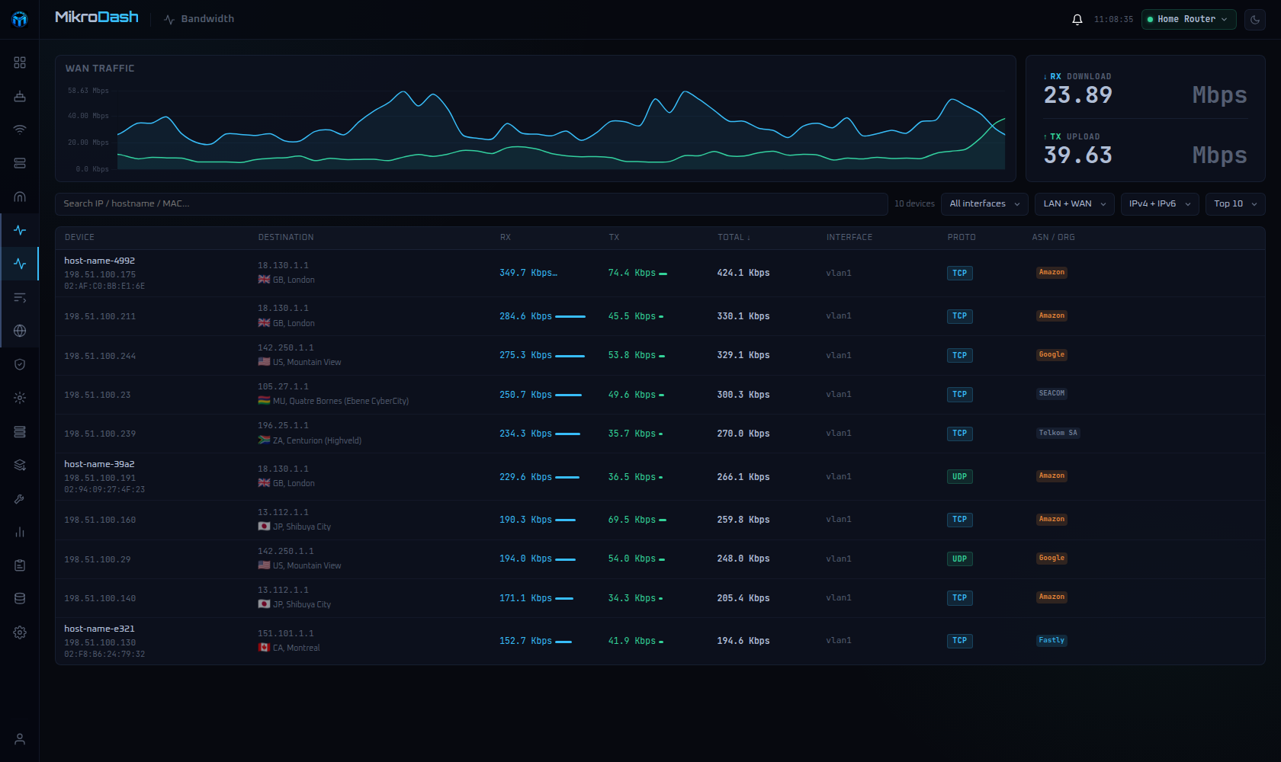This screenshot has width=1281, height=762.
Task: Select the host-name-39a2 device name
Action: 99,464
